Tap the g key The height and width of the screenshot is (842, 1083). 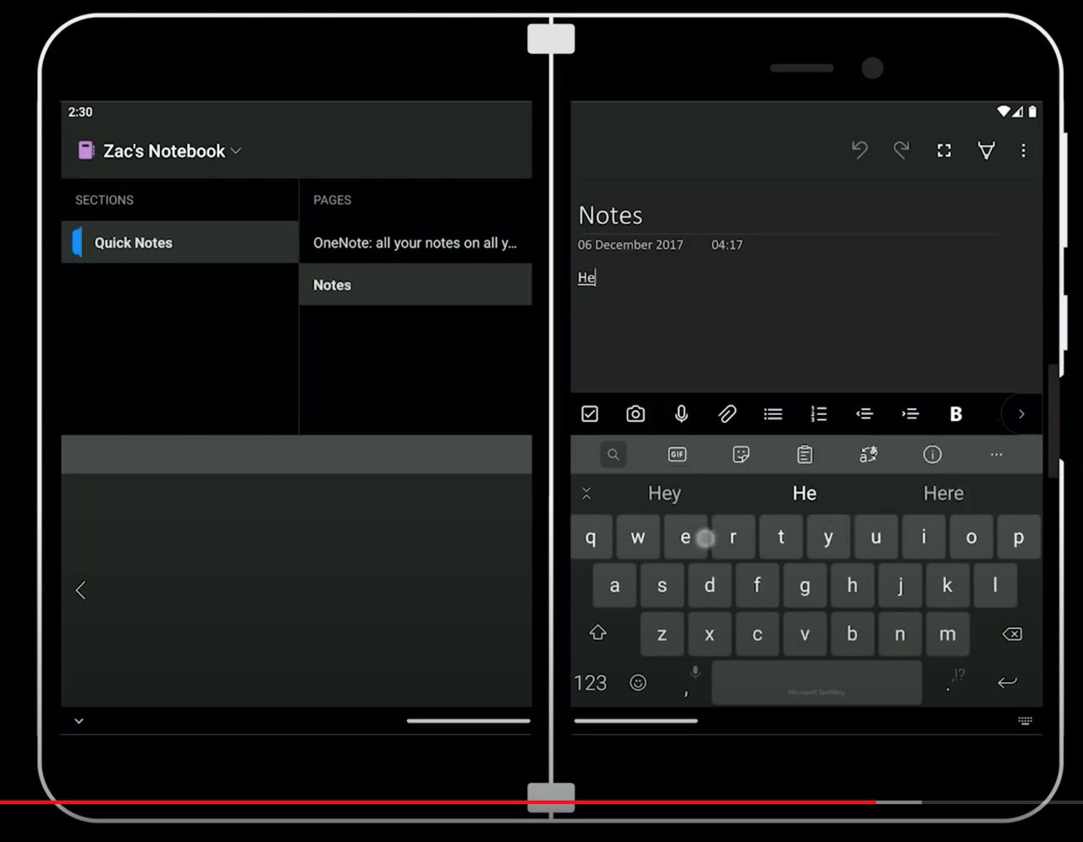805,585
